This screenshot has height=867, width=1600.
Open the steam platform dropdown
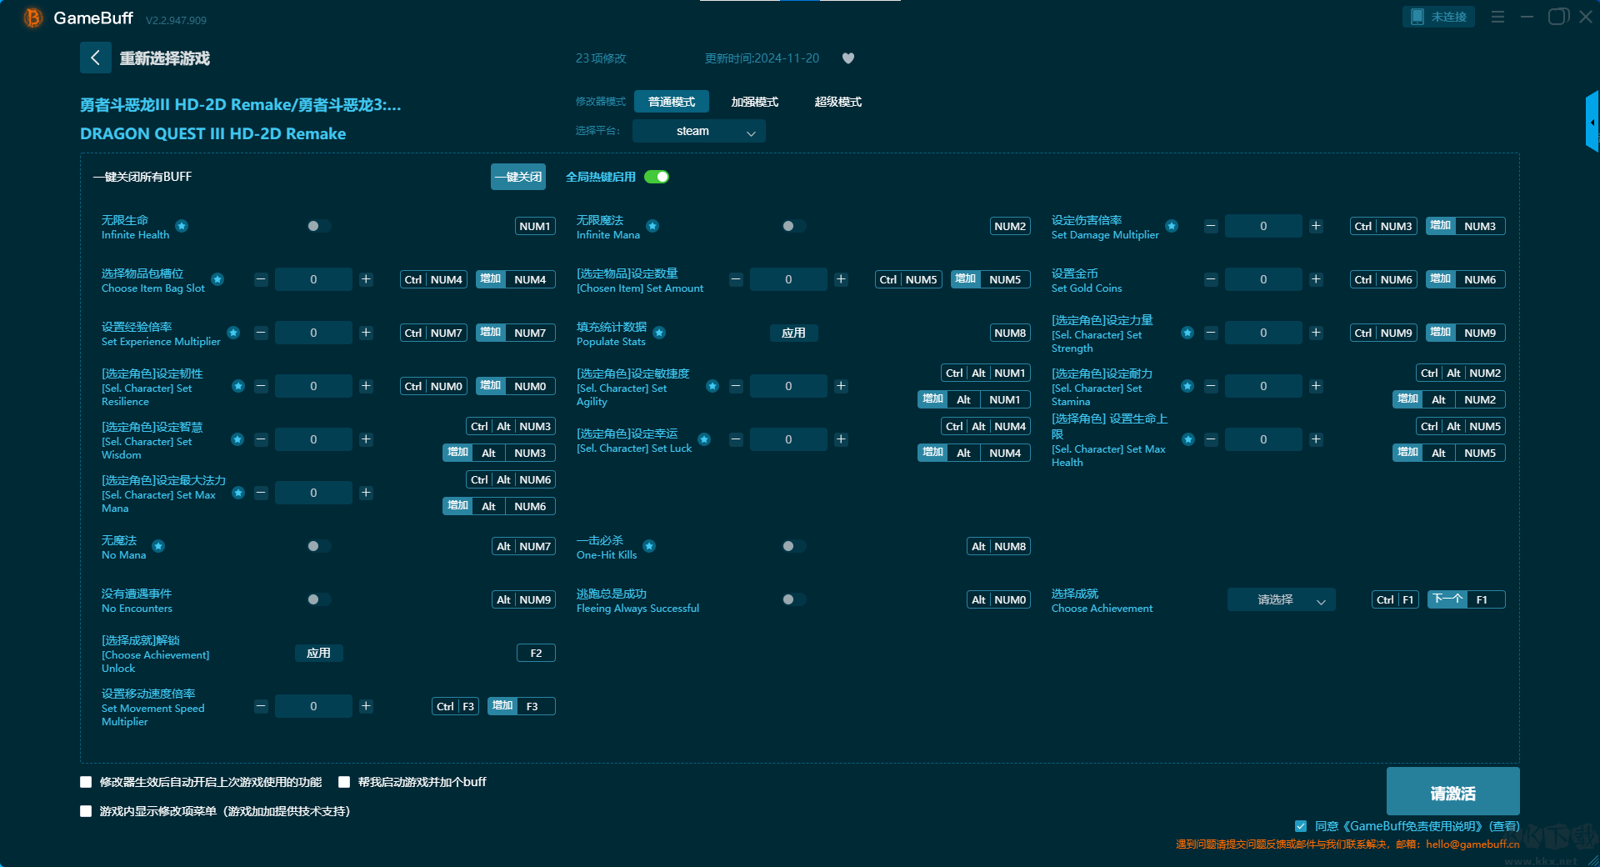tap(698, 131)
